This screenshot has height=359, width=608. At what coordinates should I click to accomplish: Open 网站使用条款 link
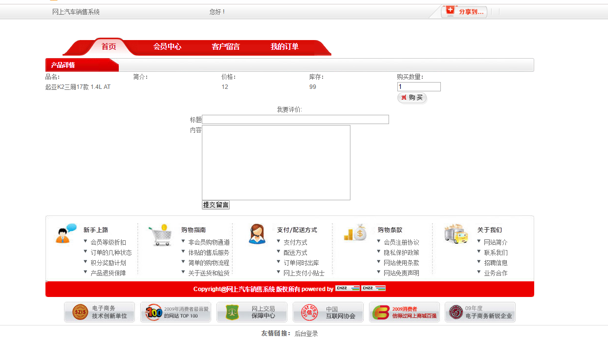click(x=401, y=263)
